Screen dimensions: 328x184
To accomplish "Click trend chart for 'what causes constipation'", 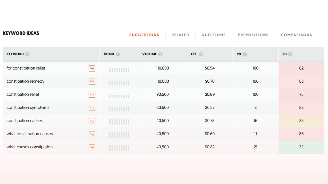I will [119, 148].
